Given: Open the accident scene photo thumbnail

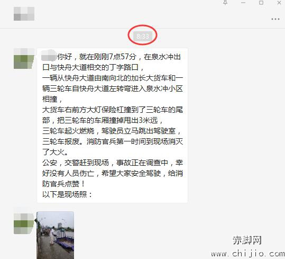Looking at the screenshot, I should tap(55, 235).
